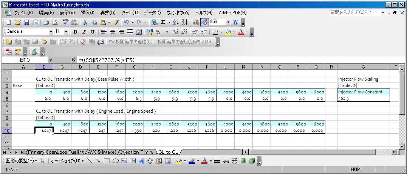Open the Candara font name dropdown
Viewport: 407px width, 174px height.
tap(51, 32)
